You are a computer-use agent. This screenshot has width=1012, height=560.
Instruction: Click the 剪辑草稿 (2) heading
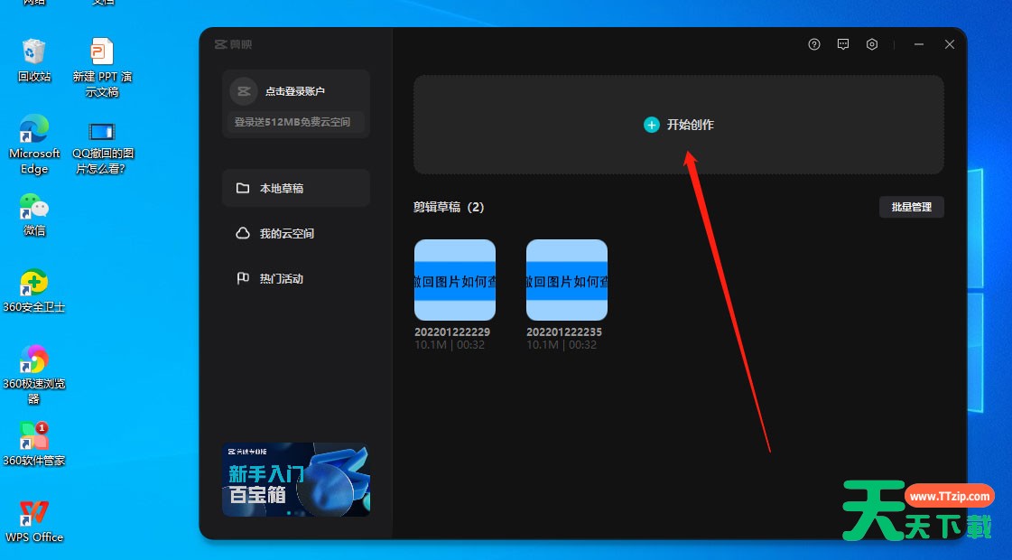coord(449,208)
